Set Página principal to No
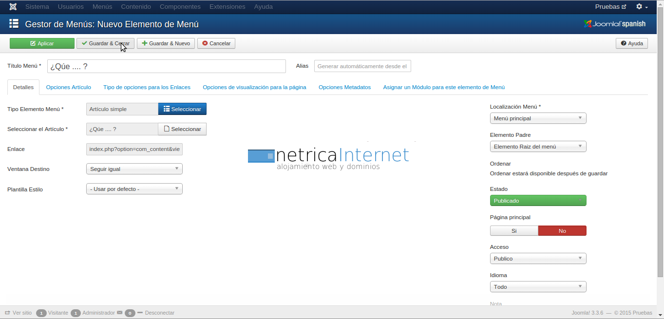664x319 pixels. (x=562, y=231)
